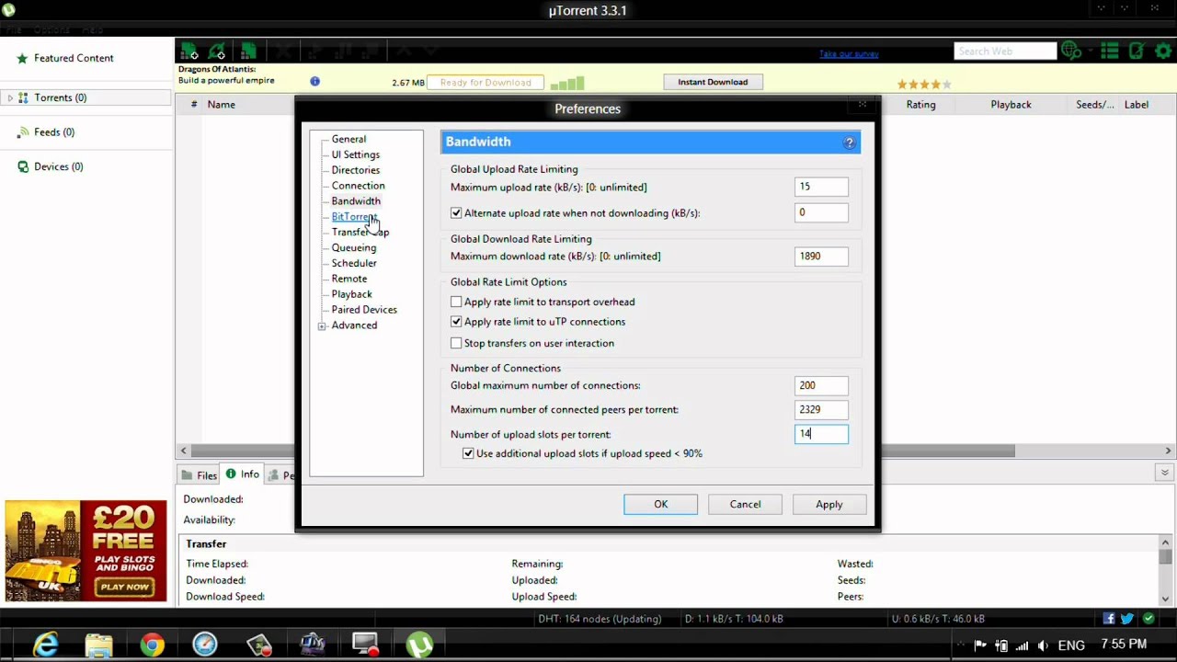The width and height of the screenshot is (1177, 662).
Task: Click Apply in Preferences dialog
Action: click(828, 504)
